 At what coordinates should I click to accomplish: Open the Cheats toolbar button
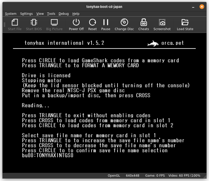tap(143, 25)
